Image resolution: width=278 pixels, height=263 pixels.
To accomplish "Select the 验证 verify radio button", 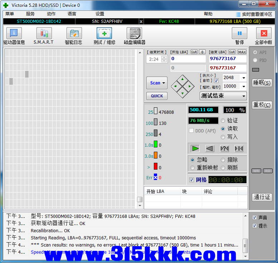I will click(x=223, y=121).
